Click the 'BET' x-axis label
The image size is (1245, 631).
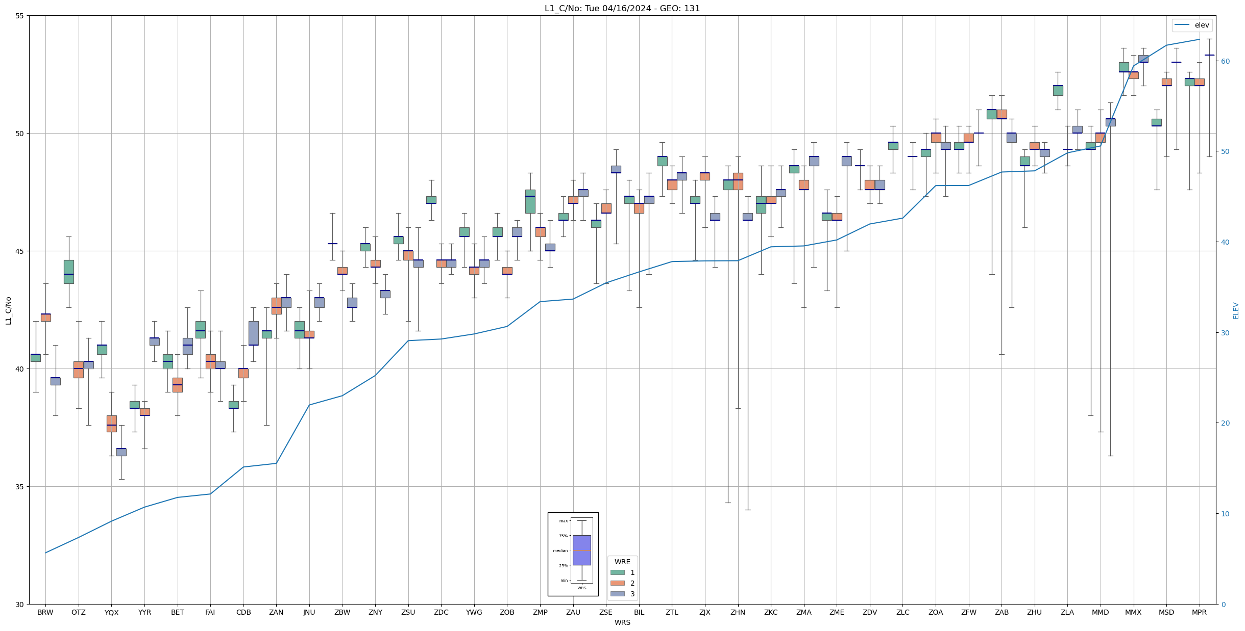coord(178,612)
